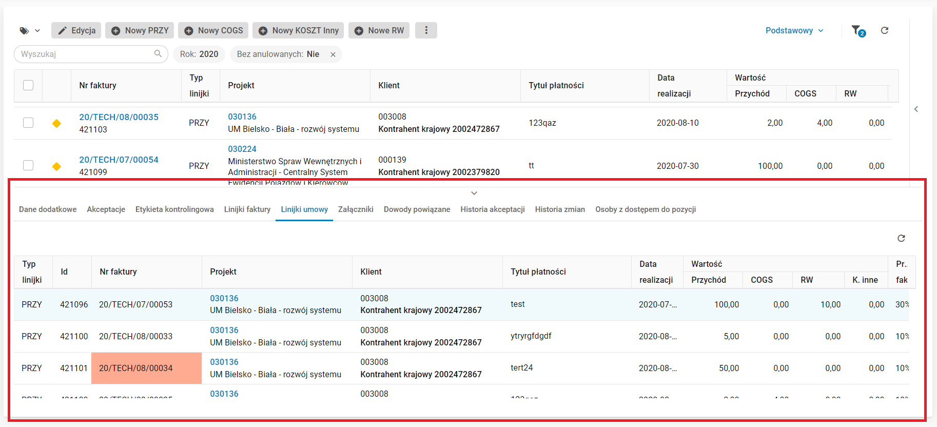Focus the Wyszukaj search field
Image resolution: width=937 pixels, height=427 pixels.
tap(90, 54)
